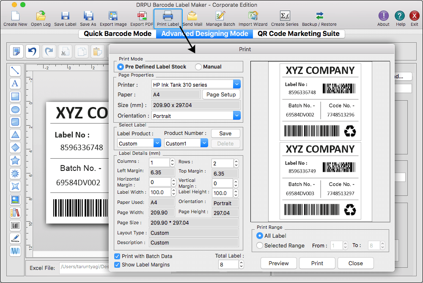Click the Save label product button
The image size is (423, 283).
pos(225,133)
